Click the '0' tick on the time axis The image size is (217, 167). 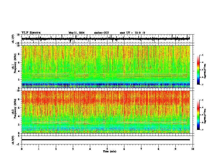pos(22,149)
